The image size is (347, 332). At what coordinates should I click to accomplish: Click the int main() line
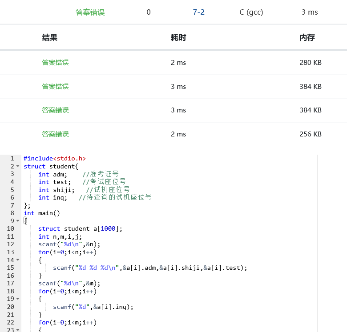pos(42,213)
